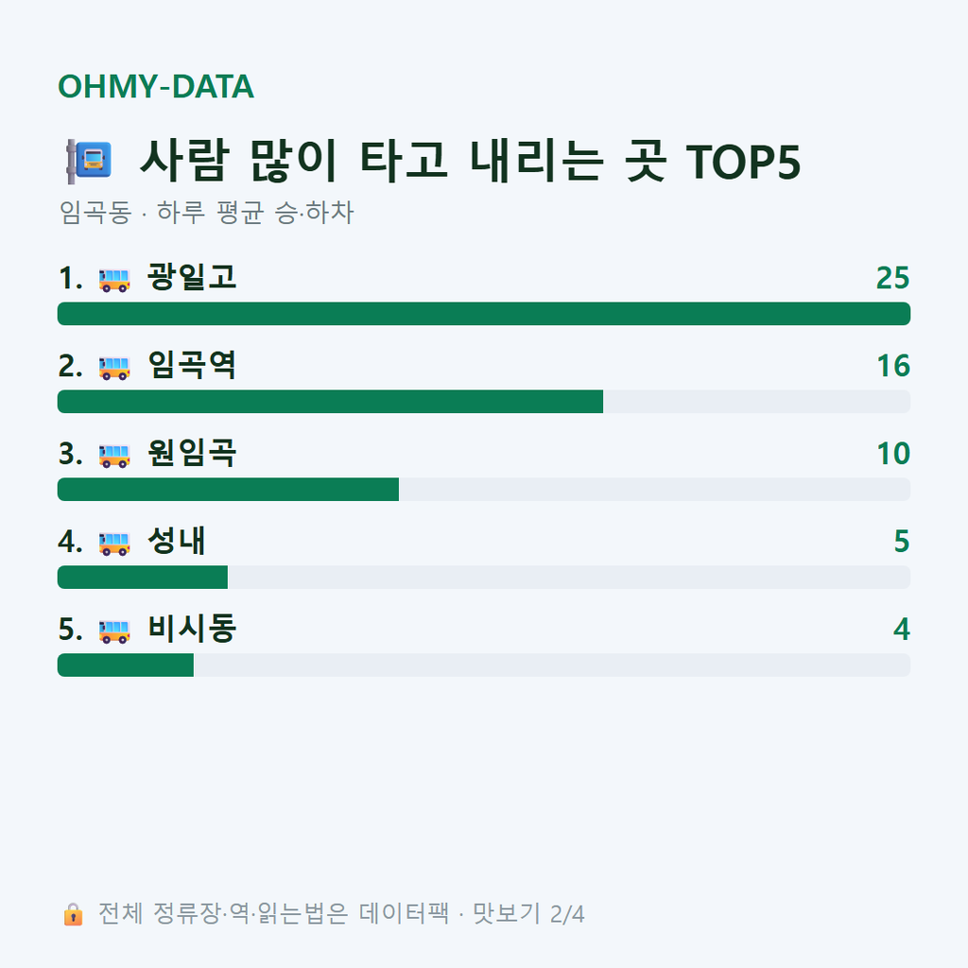Open the OHMY-DATA brand link
968x968 pixels.
pyautogui.click(x=156, y=86)
